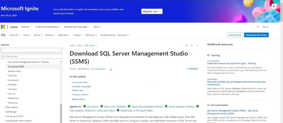Open the Version combo box
Image resolution: width=283 pixels, height=123 pixels.
coord(32,50)
